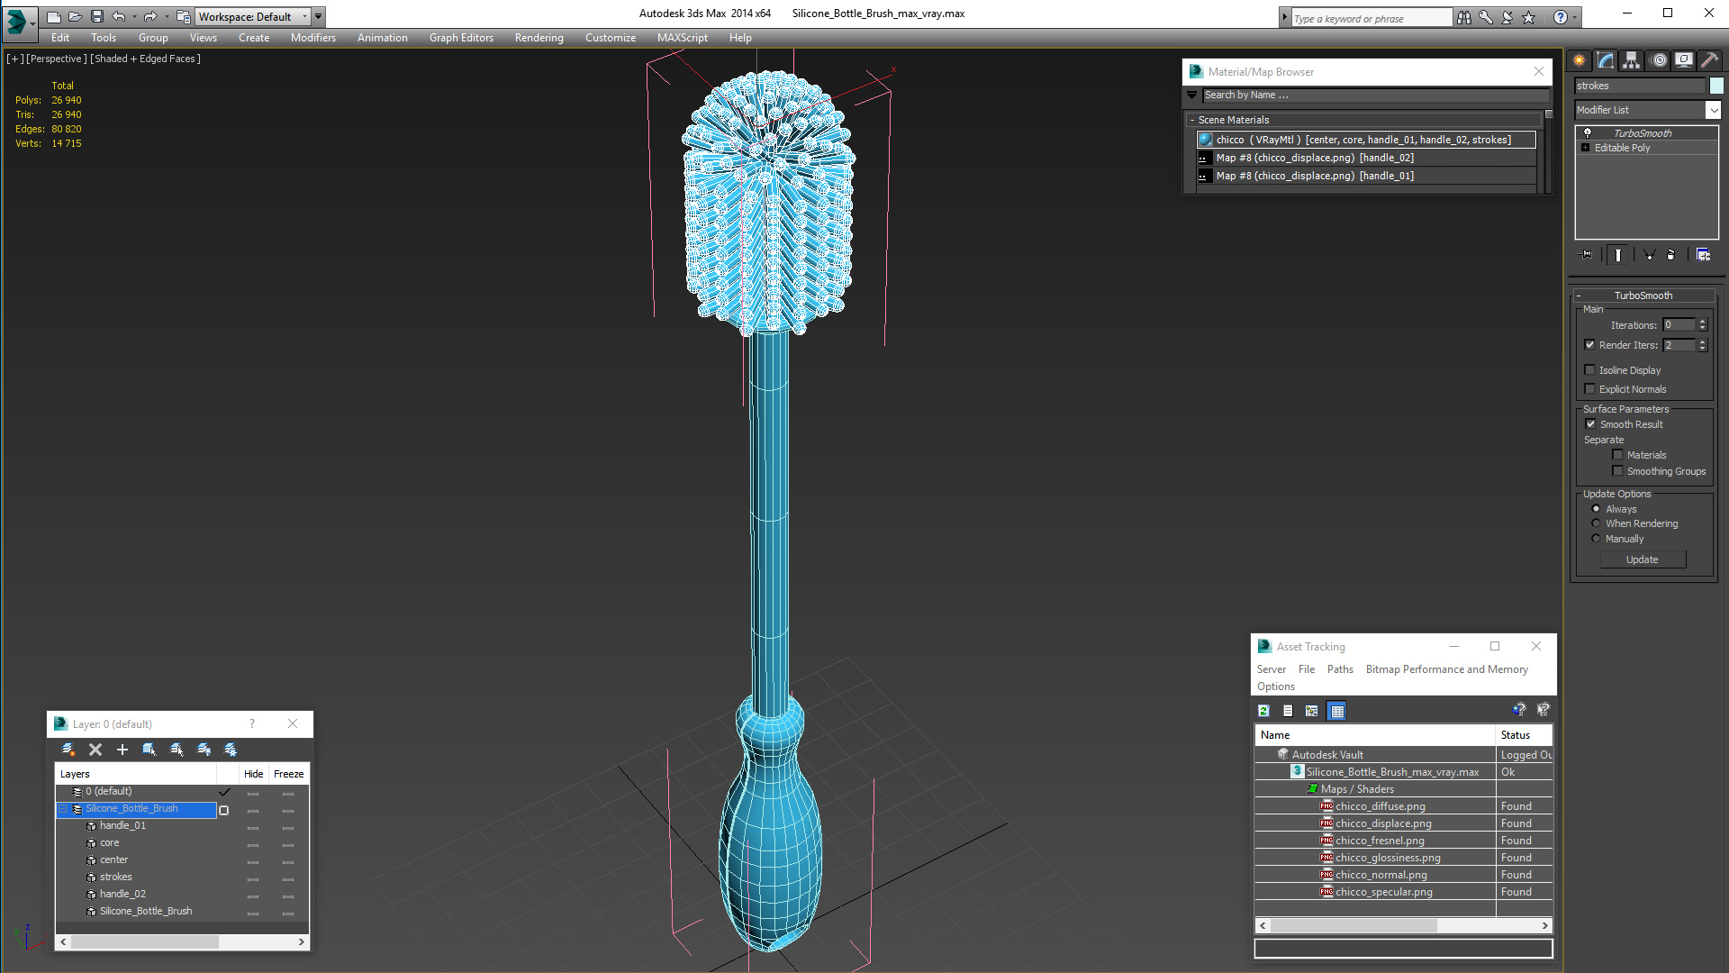Select Table View icon in Asset Tracking toolbar
Image resolution: width=1729 pixels, height=973 pixels.
coord(1337,711)
